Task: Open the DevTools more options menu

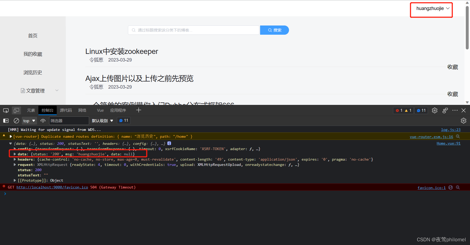Action: click(455, 110)
